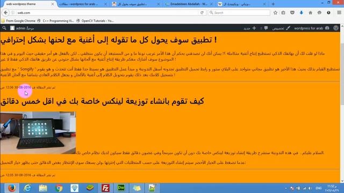Click the volume icon in system tray

pyautogui.click(x=310, y=188)
